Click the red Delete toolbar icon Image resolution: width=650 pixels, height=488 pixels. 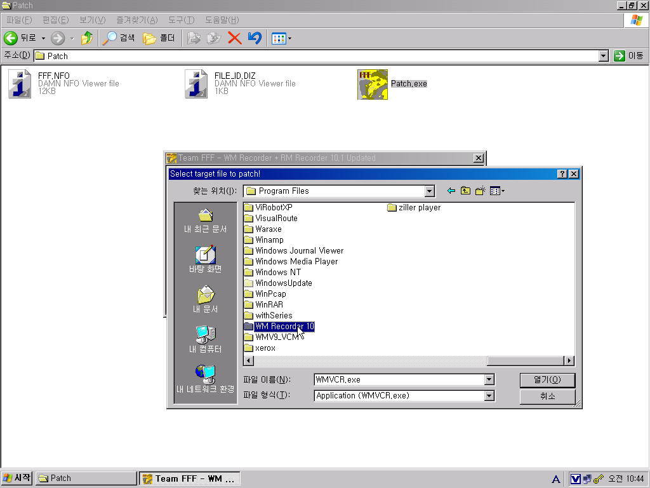(235, 38)
